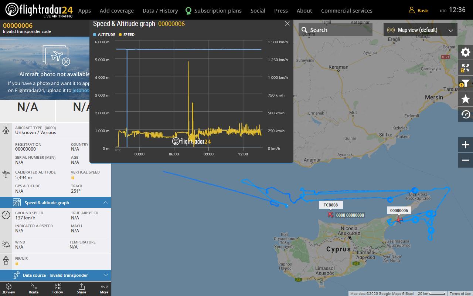The image size is (473, 296).
Task: Click the Cyprus country label on map
Action: (x=338, y=249)
